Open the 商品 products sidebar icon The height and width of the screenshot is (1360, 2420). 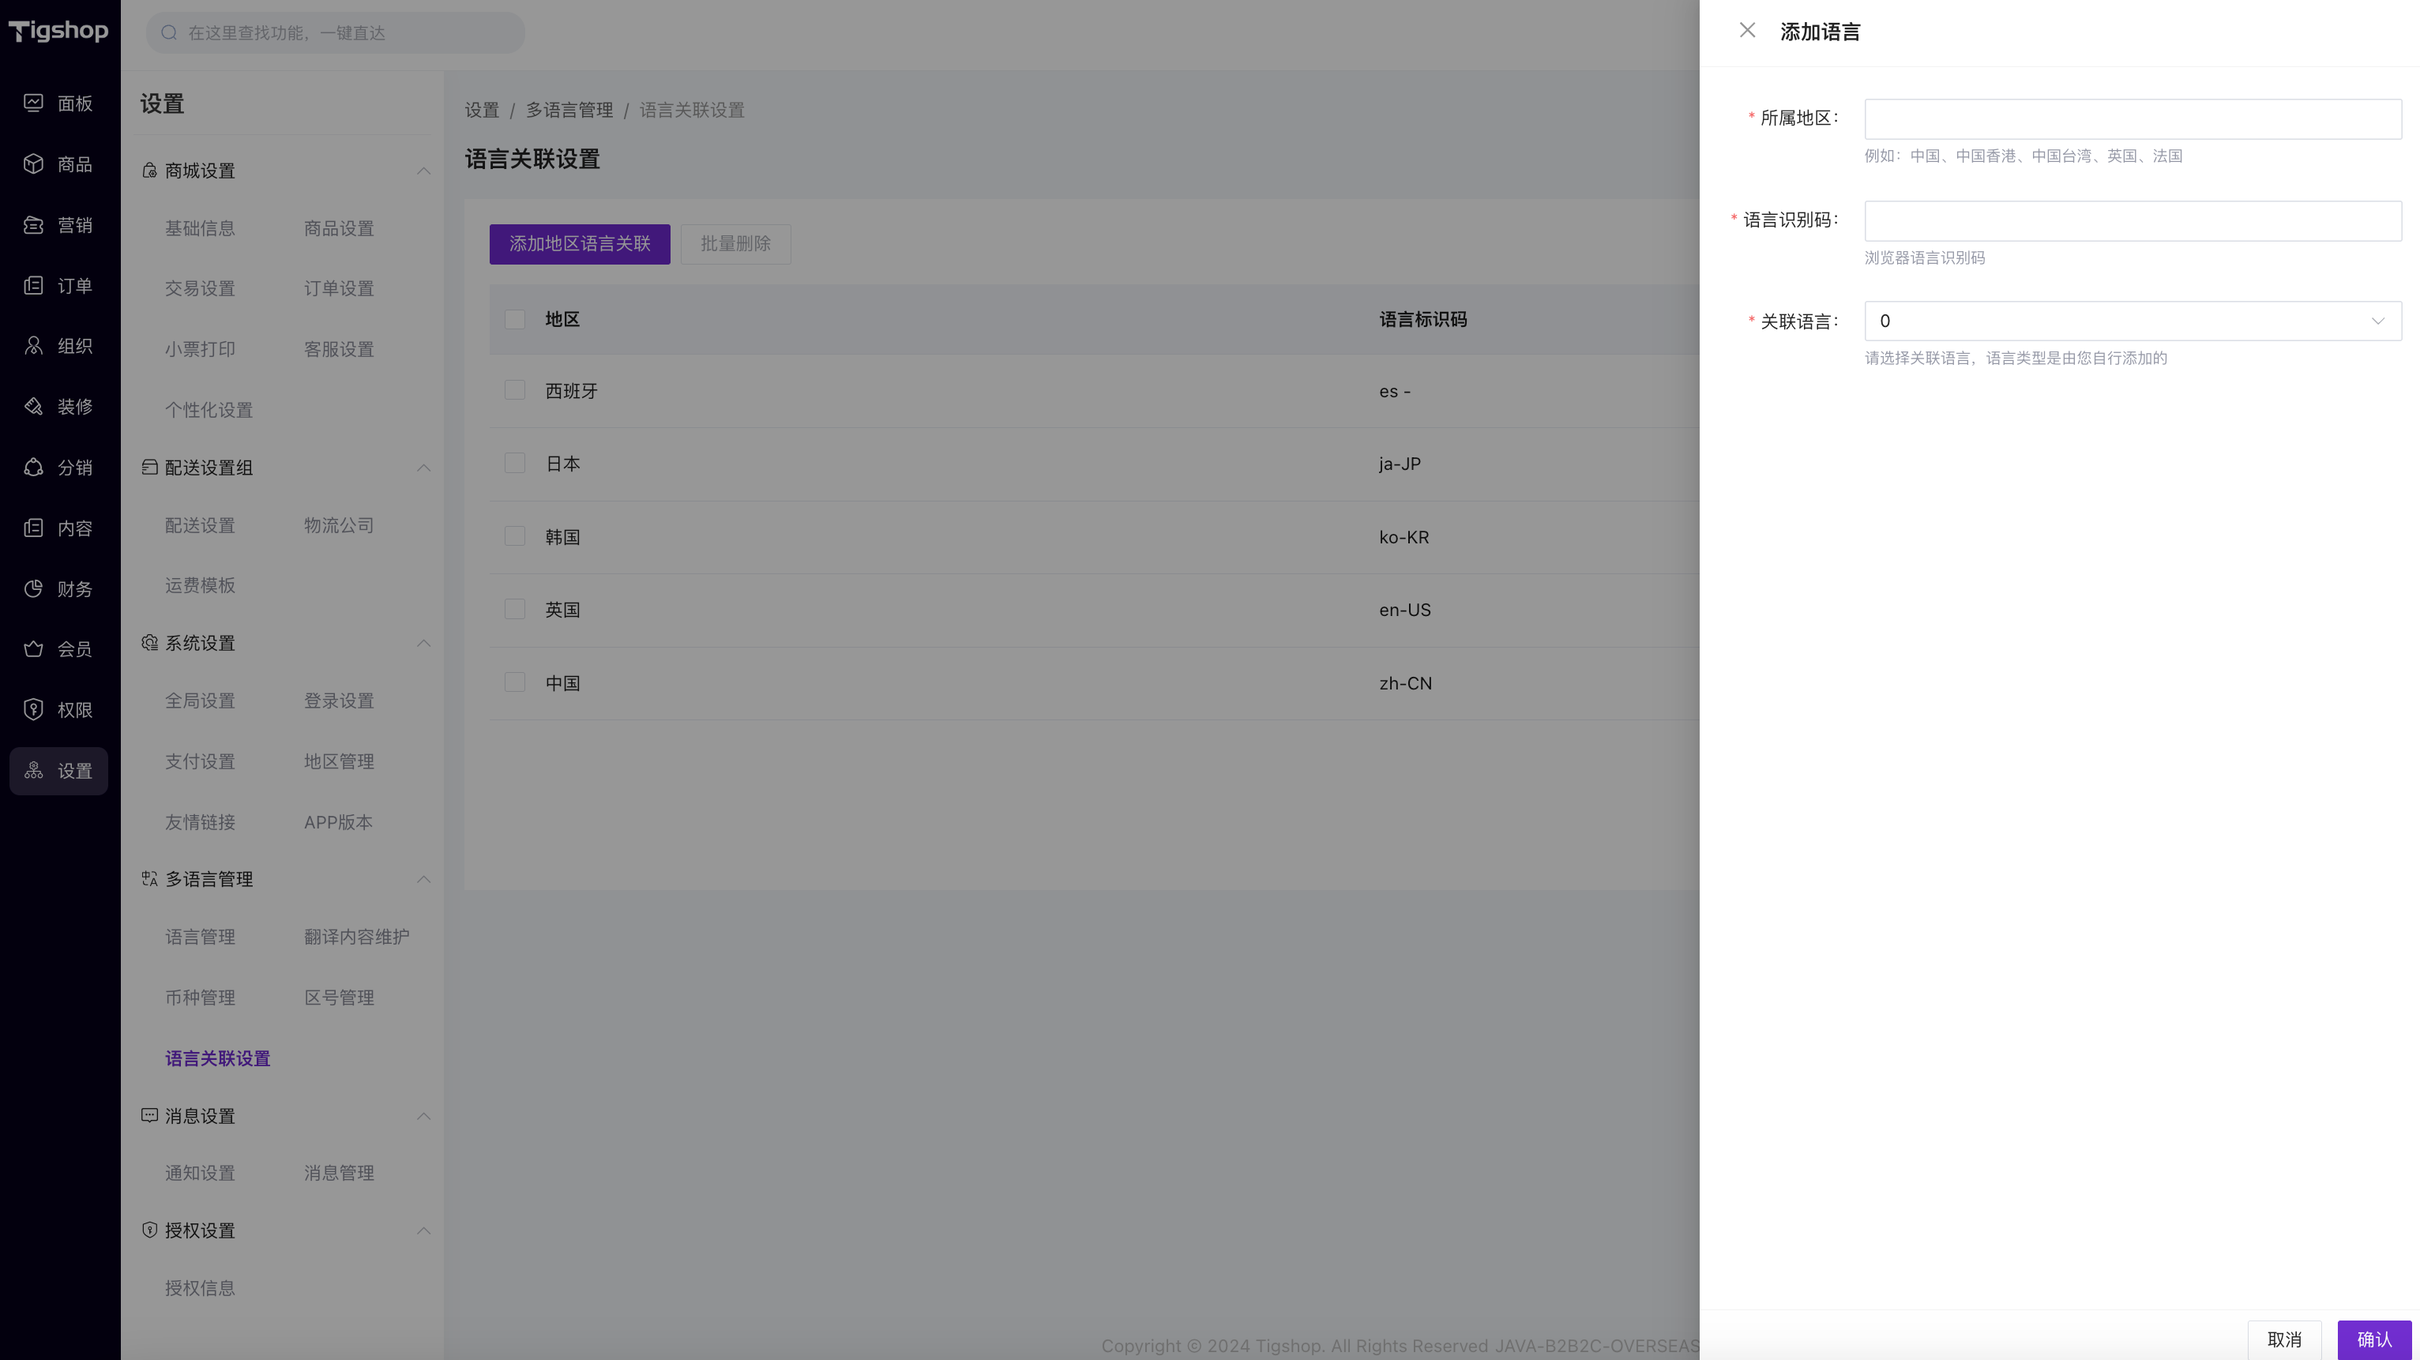click(34, 163)
